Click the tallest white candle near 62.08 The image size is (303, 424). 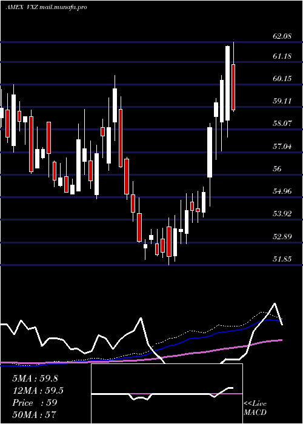tap(227, 84)
